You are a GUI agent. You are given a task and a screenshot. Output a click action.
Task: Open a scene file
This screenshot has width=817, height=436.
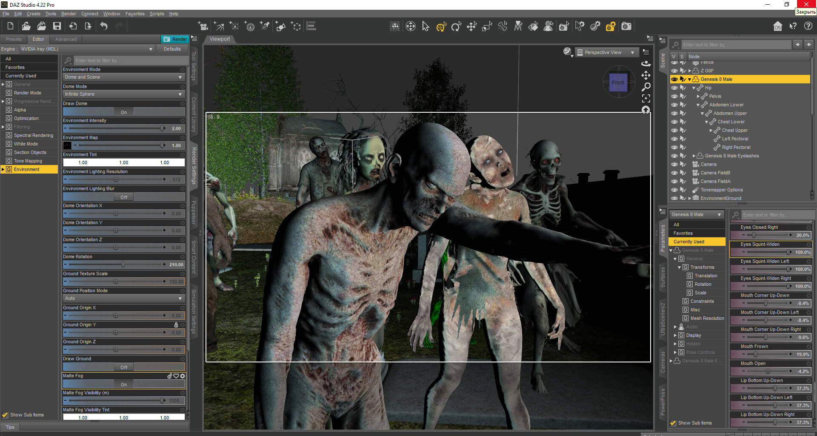(x=26, y=26)
